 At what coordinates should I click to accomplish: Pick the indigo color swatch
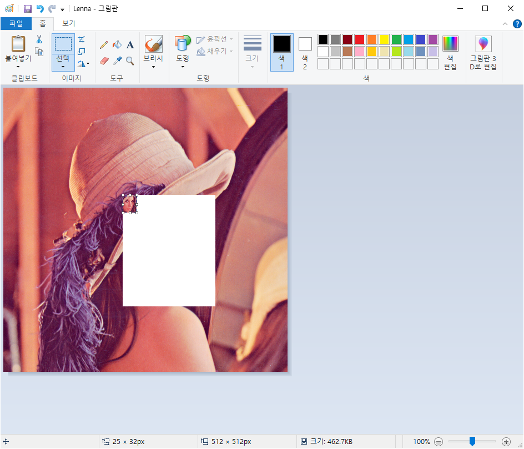point(420,39)
